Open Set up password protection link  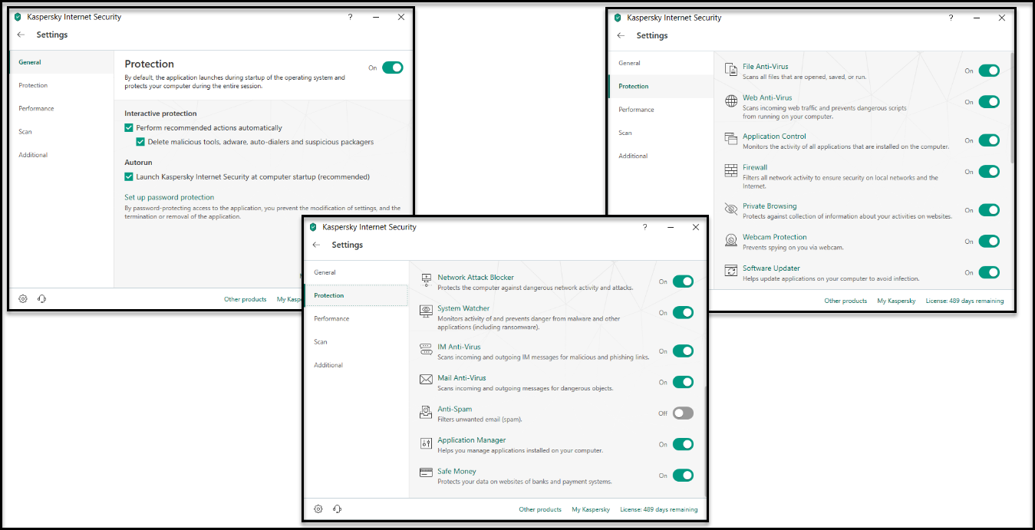click(x=170, y=197)
